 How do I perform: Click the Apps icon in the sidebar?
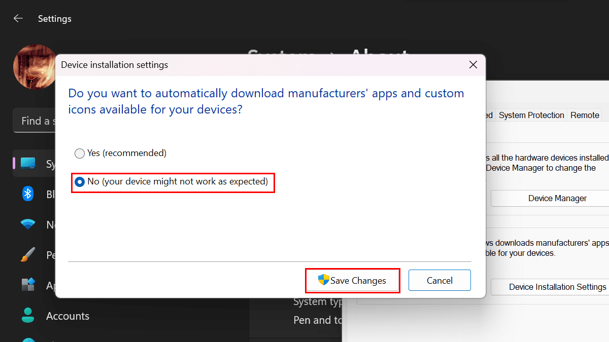pos(27,285)
